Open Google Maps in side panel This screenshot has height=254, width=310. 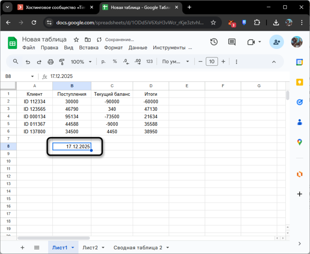click(x=299, y=142)
